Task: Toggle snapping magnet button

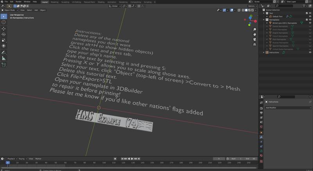Action: click(130, 6)
